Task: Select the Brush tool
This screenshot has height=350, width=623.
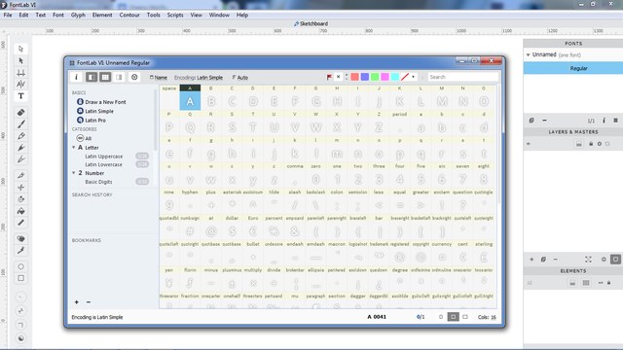Action: pos(21,124)
